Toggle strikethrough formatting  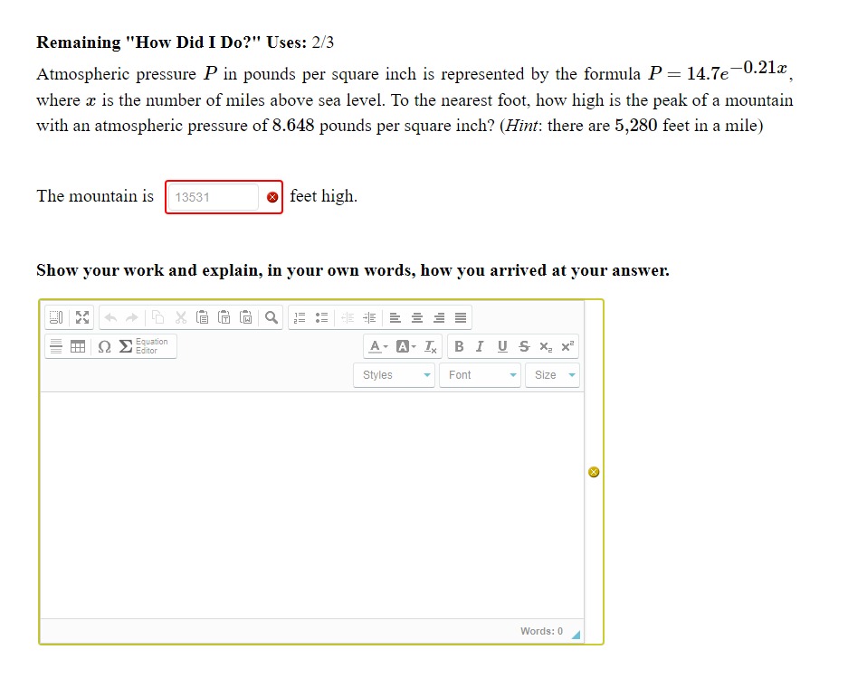[x=524, y=346]
